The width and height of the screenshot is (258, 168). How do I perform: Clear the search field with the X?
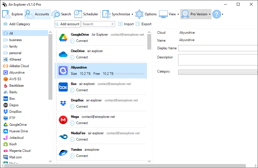point(112,24)
